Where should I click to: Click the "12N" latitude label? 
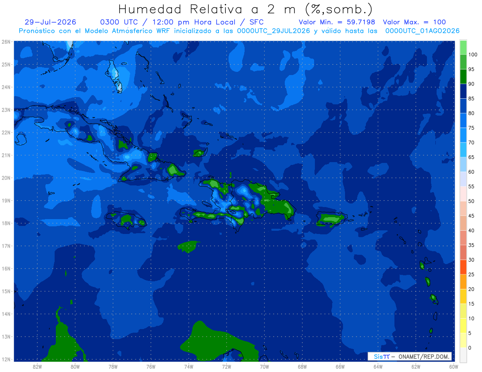point(6,359)
